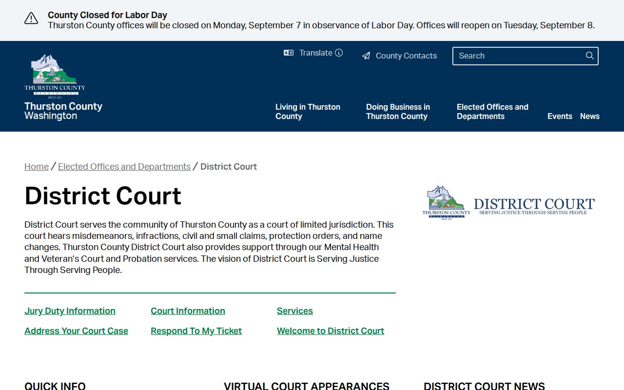Click the search magnifier icon
The width and height of the screenshot is (624, 390).
(x=590, y=56)
